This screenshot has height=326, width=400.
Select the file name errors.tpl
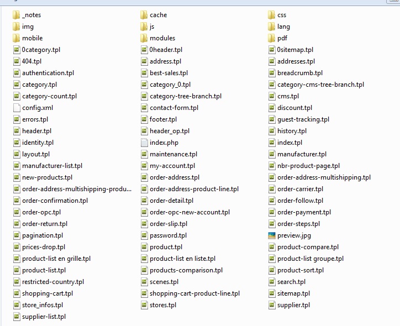pos(35,119)
